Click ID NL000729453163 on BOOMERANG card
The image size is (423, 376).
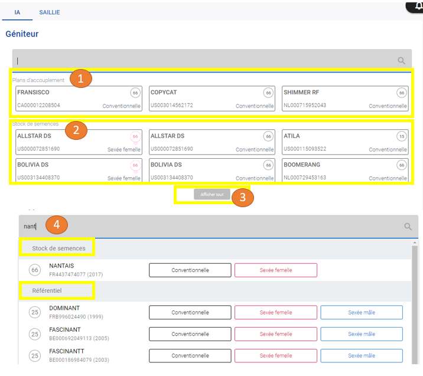(x=305, y=177)
